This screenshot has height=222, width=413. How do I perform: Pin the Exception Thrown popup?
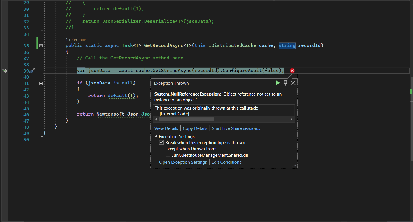click(285, 83)
